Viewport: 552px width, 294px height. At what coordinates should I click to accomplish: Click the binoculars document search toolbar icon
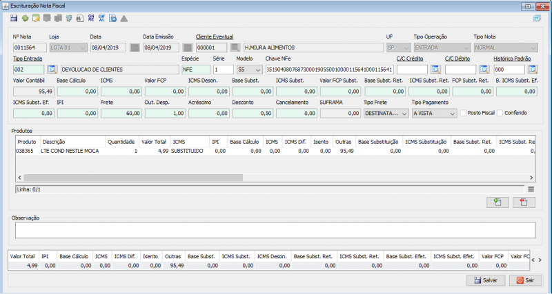coord(80,19)
